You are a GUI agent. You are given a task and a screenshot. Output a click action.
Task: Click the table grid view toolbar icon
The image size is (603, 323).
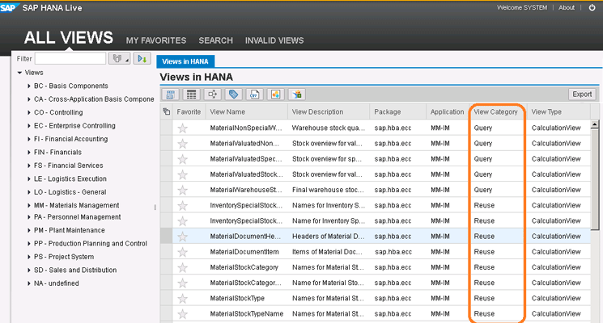click(x=192, y=94)
